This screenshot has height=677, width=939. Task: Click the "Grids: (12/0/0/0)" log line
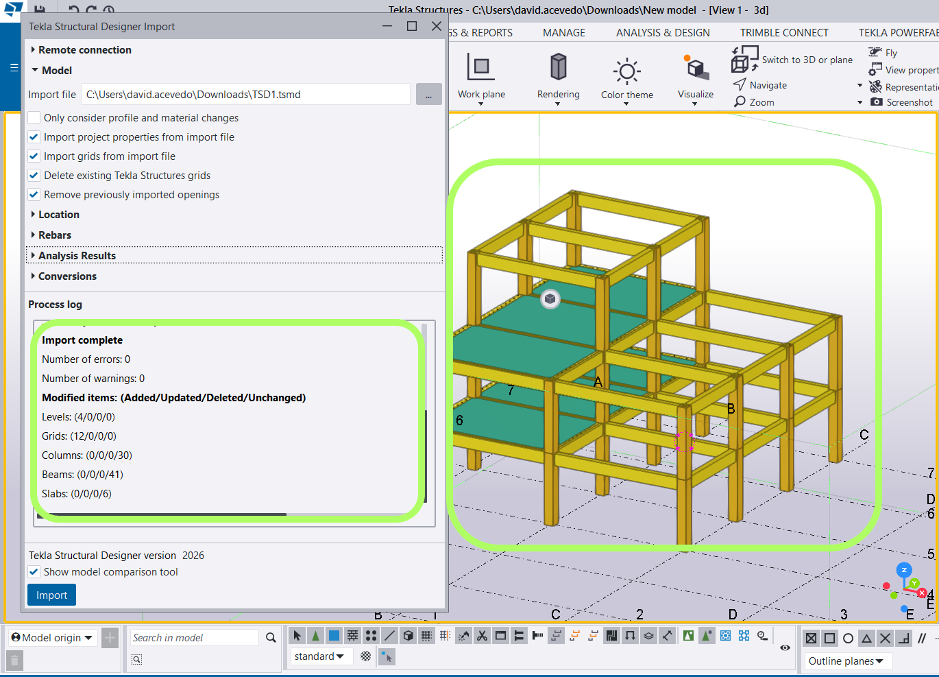[79, 436]
